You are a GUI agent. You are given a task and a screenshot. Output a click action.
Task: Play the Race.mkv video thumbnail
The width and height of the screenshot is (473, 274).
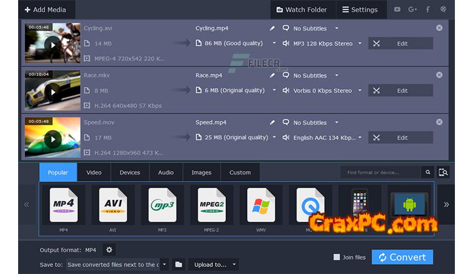(53, 91)
